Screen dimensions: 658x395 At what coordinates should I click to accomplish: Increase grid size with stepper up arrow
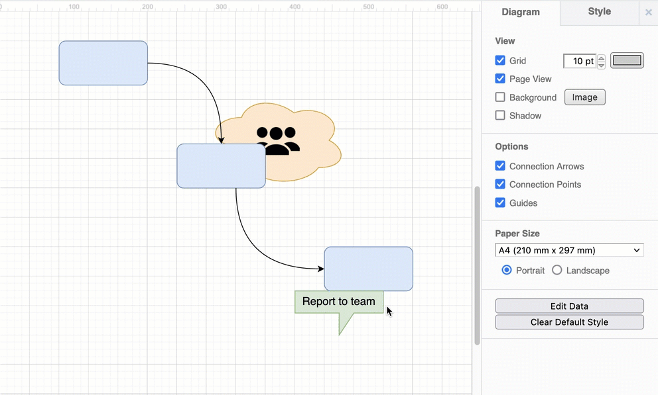point(602,58)
